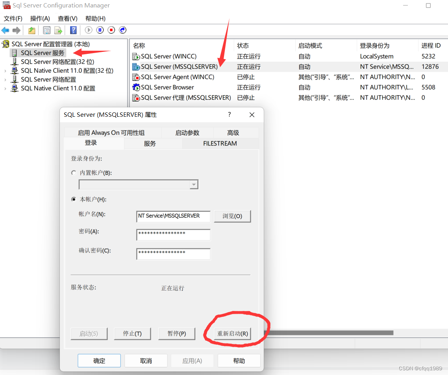
Task: Click the SQL Server (MSSQLSERVER) service icon
Action: (136, 66)
